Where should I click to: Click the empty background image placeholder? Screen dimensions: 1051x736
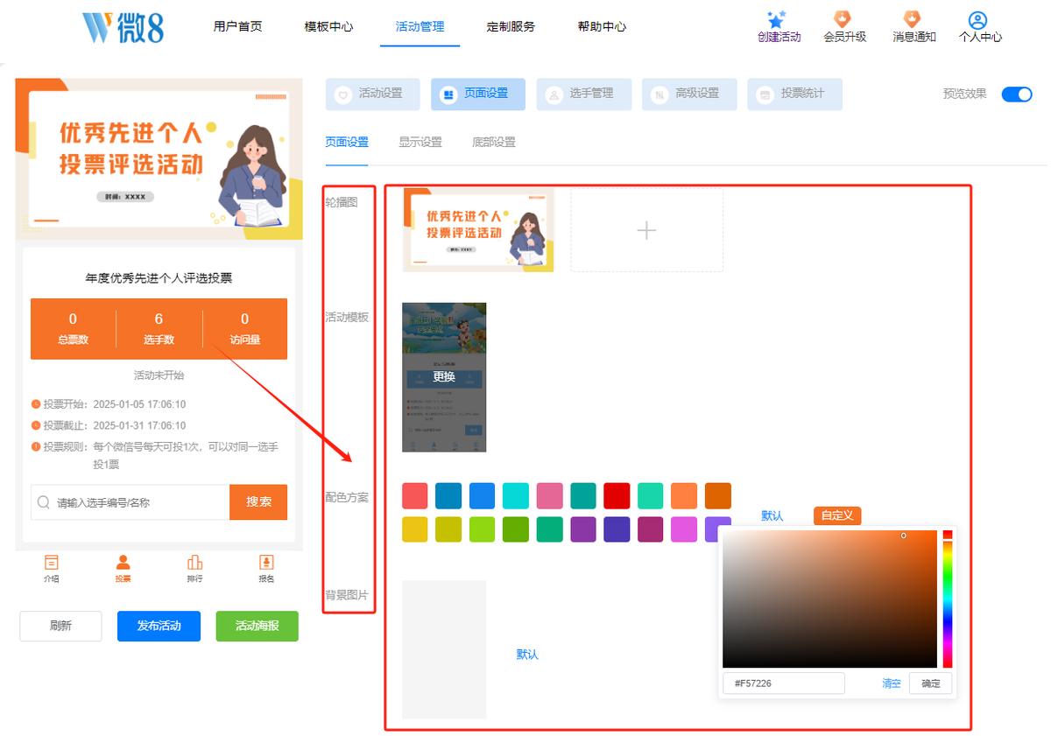(444, 649)
